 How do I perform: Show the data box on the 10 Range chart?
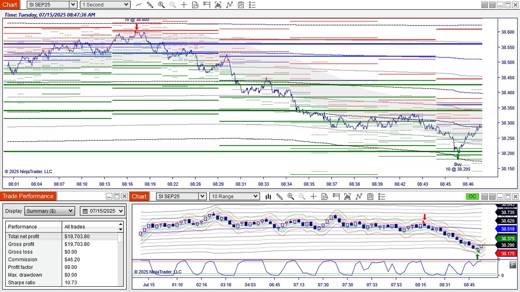pos(325,196)
